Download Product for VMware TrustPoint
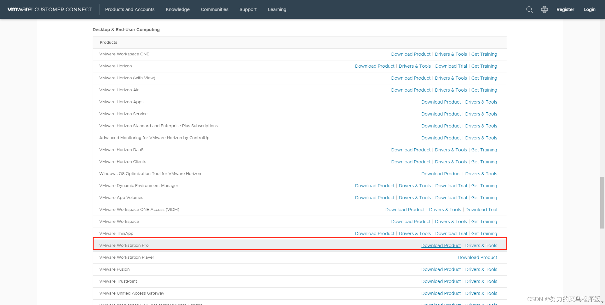The height and width of the screenshot is (305, 605). [441, 281]
